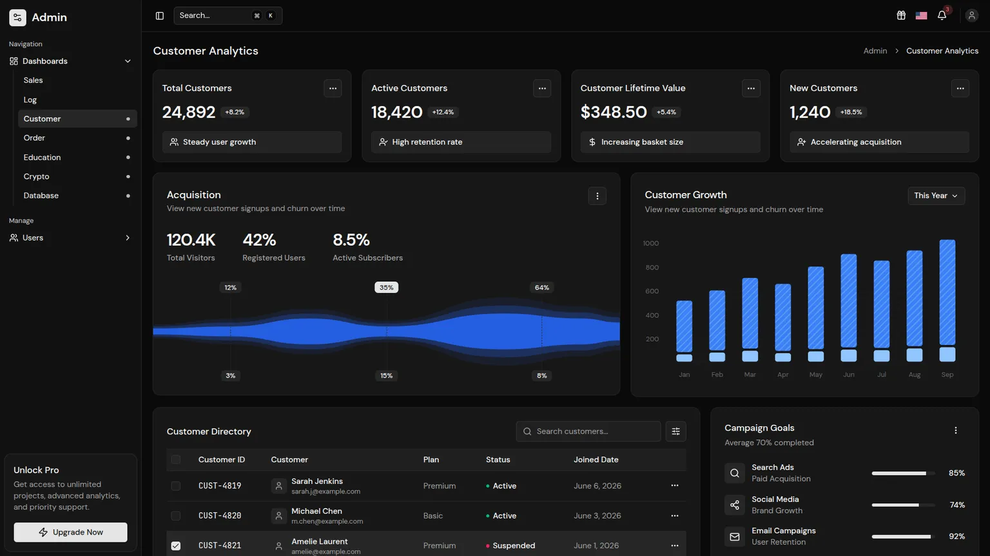Follow the Admin breadcrumb link
The image size is (990, 556).
875,51
